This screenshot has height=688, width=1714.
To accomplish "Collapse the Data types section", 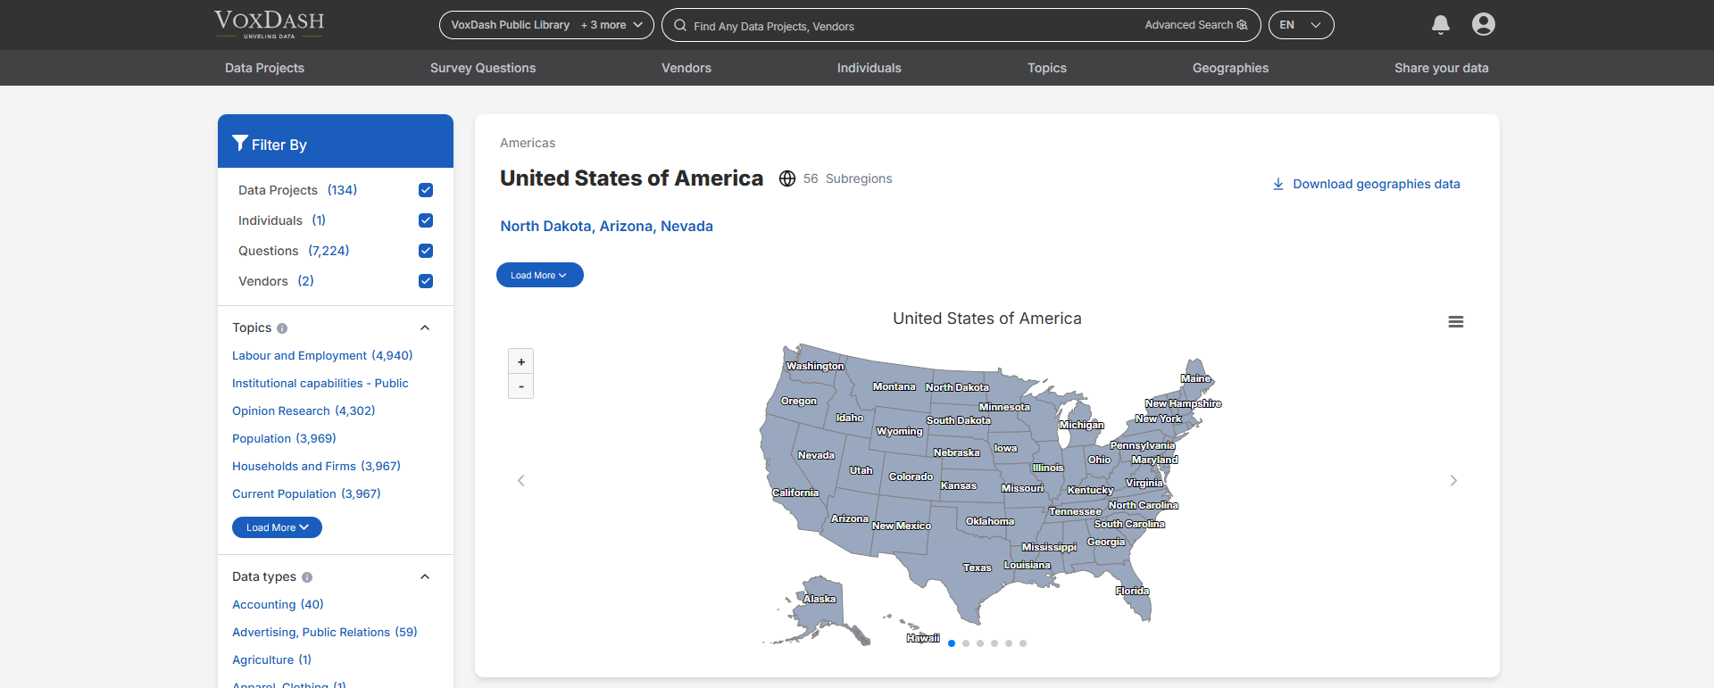I will [425, 576].
